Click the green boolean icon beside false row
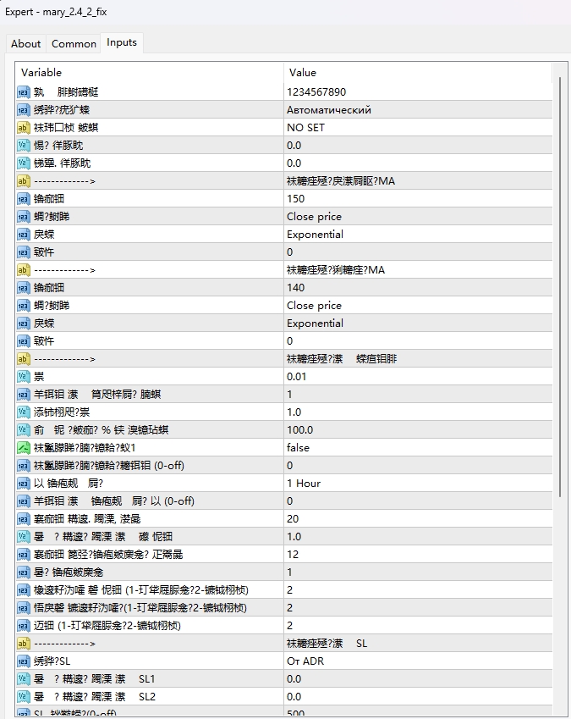 point(24,447)
